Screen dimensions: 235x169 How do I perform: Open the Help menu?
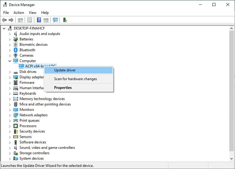click(45, 13)
